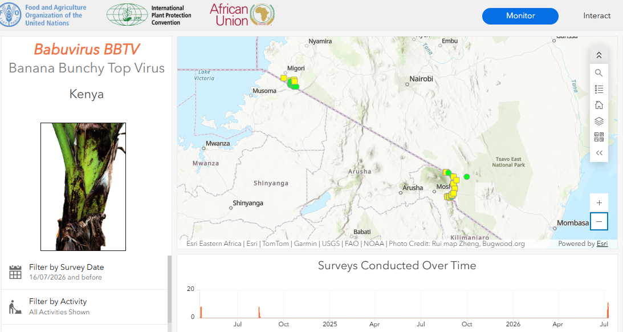Click the 'Kenya' country label
Screen dimensions: 623x332
click(x=87, y=94)
